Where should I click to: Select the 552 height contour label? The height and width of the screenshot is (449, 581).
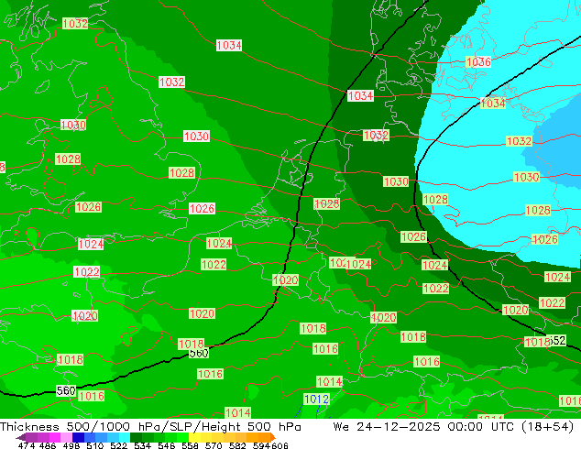[558, 340]
